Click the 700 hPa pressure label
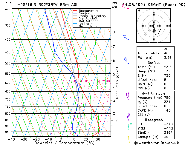The image size is (188, 145). pyautogui.click(x=8, y=99)
